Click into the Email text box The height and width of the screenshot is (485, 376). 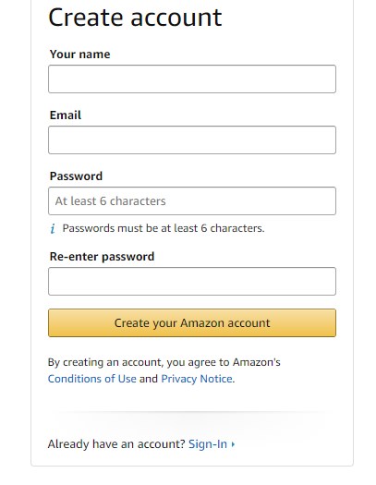tap(192, 139)
